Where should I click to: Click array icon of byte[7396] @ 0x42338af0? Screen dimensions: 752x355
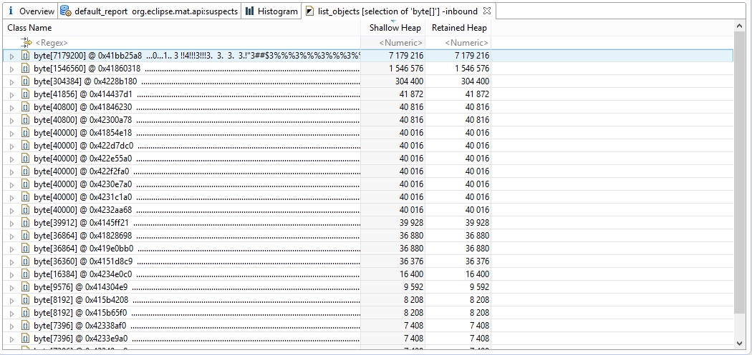click(25, 326)
